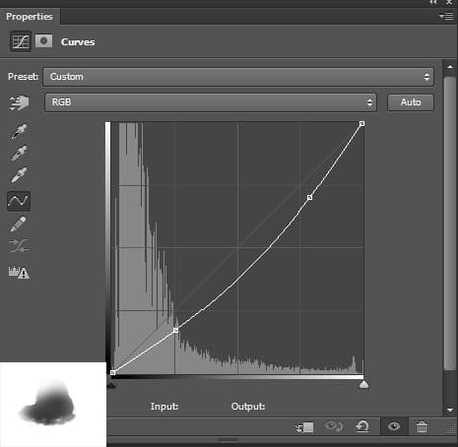Pick the white point eyedropper
Screen dimensions: 458x447
[19, 174]
